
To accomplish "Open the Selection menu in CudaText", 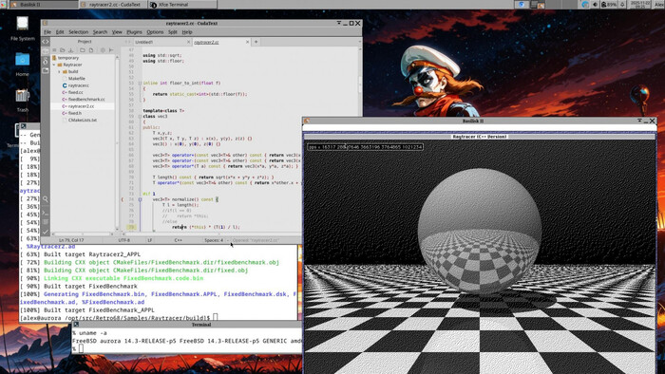I will (79, 32).
